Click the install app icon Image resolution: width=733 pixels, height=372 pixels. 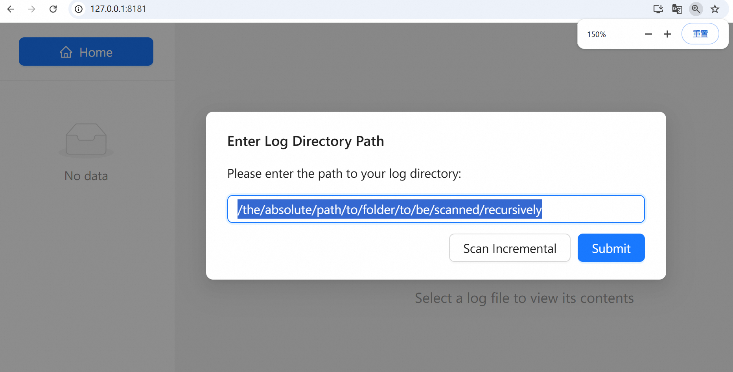tap(658, 9)
